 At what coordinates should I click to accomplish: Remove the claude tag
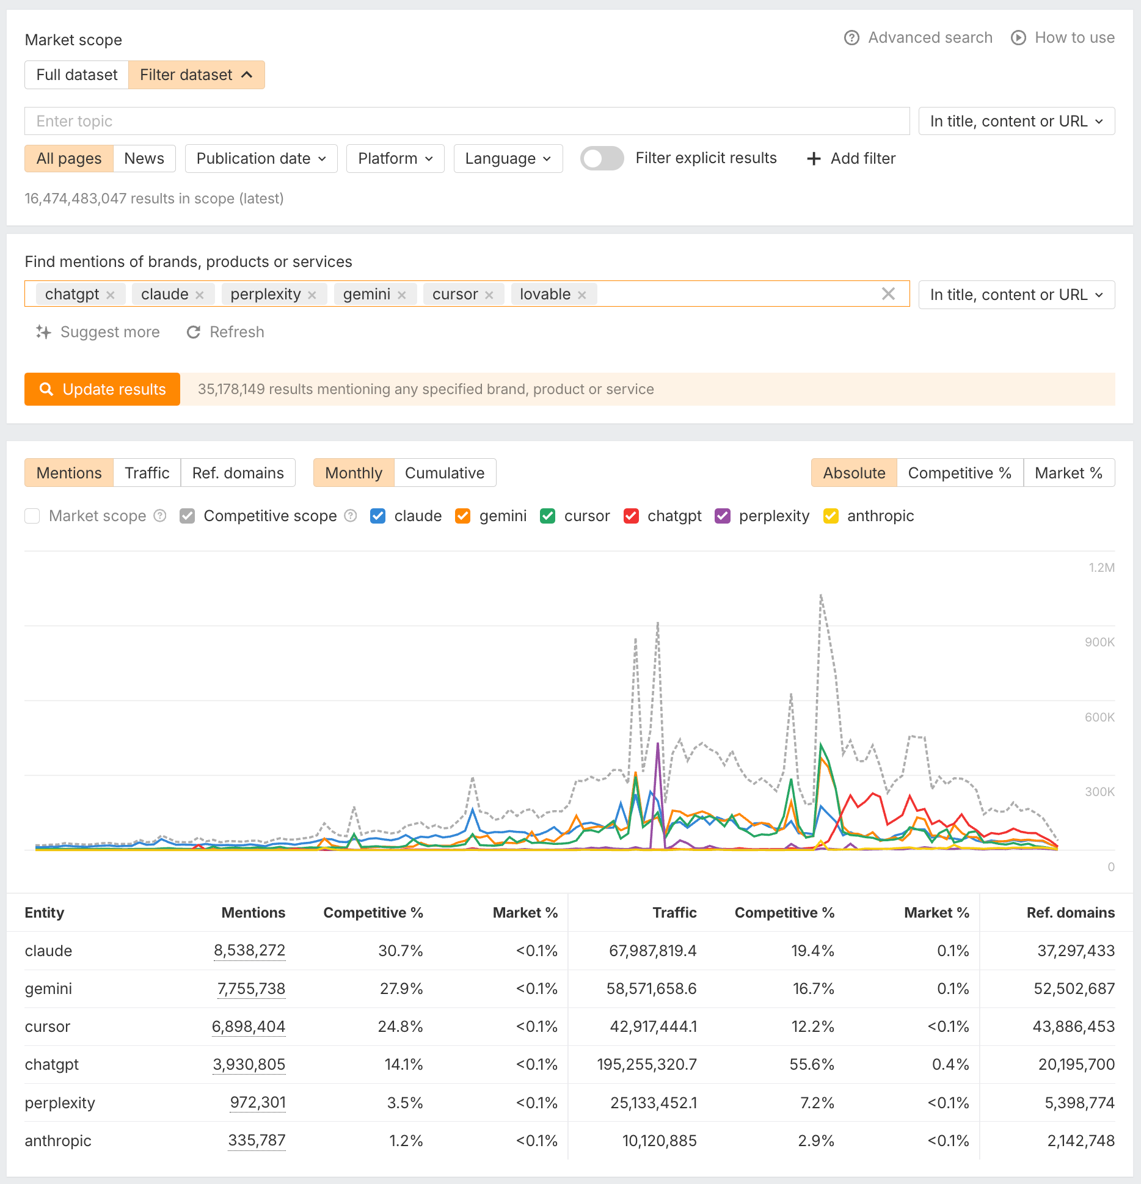click(x=200, y=295)
